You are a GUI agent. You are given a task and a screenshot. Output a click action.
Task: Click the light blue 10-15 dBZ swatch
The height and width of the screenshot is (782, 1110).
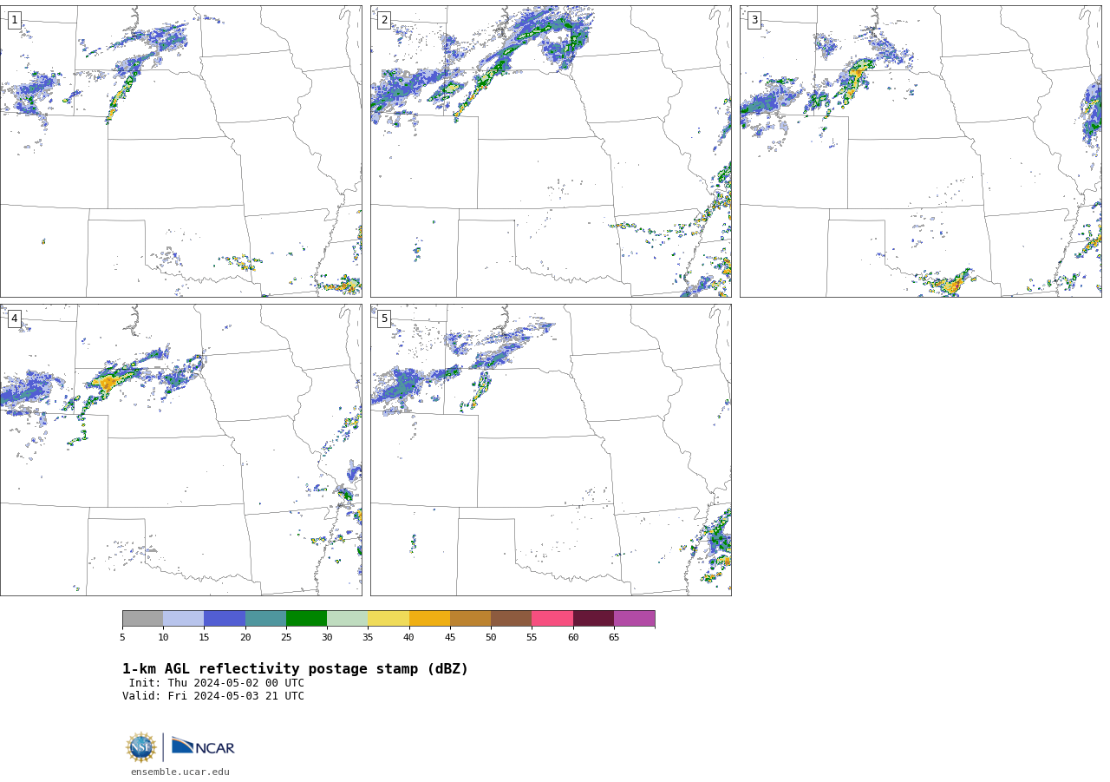183,618
